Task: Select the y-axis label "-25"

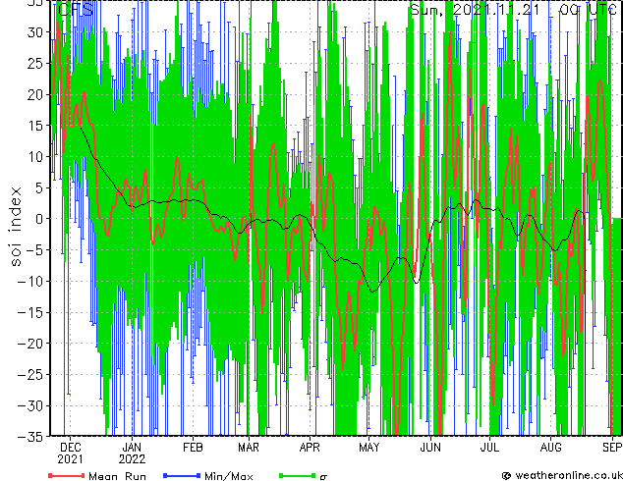Action: 30,374
